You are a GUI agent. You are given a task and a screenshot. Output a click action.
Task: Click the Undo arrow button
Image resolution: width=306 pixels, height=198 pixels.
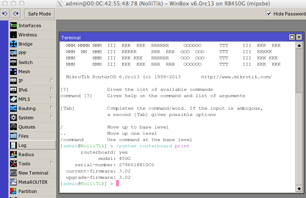coord(5,14)
